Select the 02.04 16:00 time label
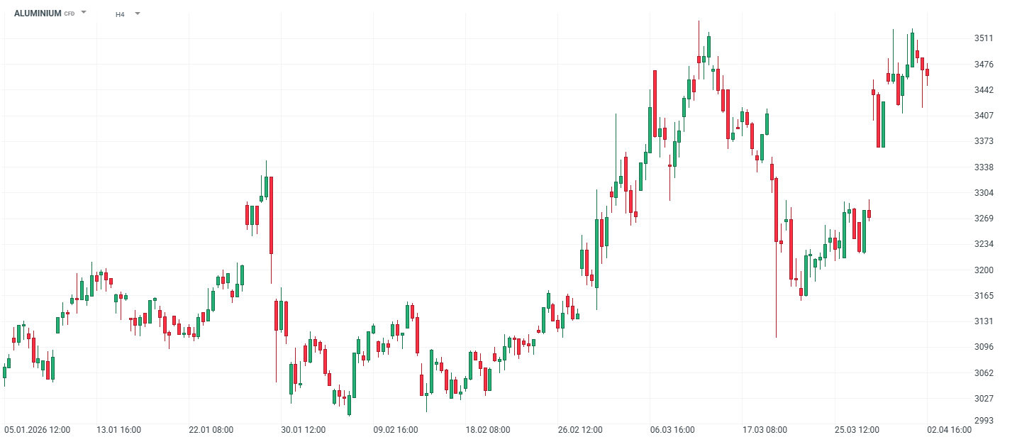The image size is (1017, 442). [949, 430]
